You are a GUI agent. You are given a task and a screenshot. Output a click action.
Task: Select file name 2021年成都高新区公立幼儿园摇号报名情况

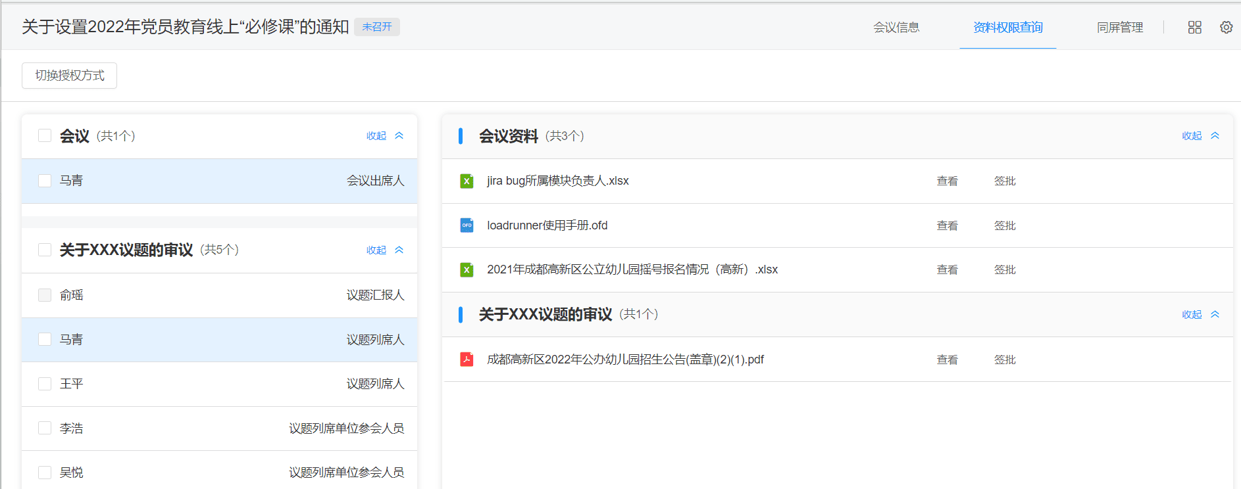(x=632, y=269)
